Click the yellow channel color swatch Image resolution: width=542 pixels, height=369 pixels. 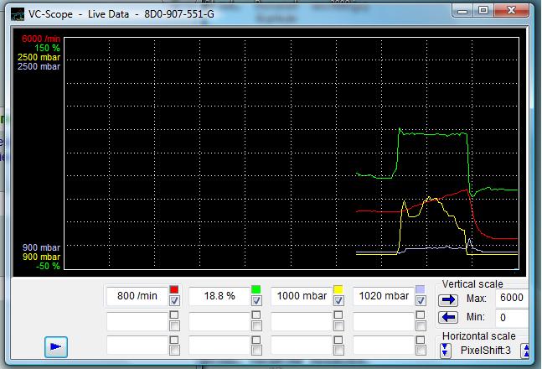tap(338, 289)
